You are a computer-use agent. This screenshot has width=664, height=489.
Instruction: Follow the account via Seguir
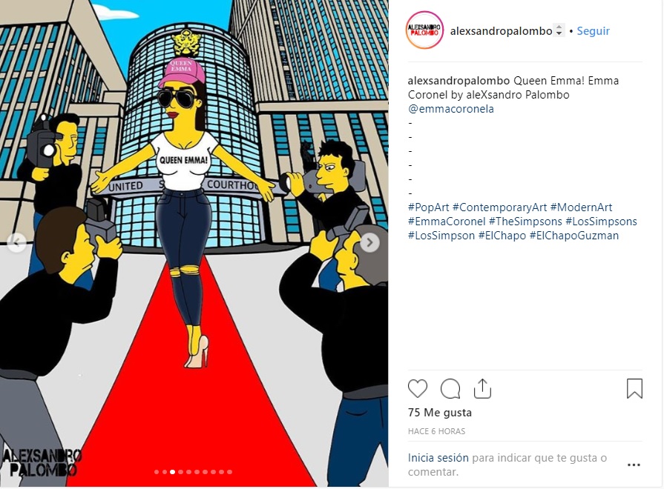point(593,31)
